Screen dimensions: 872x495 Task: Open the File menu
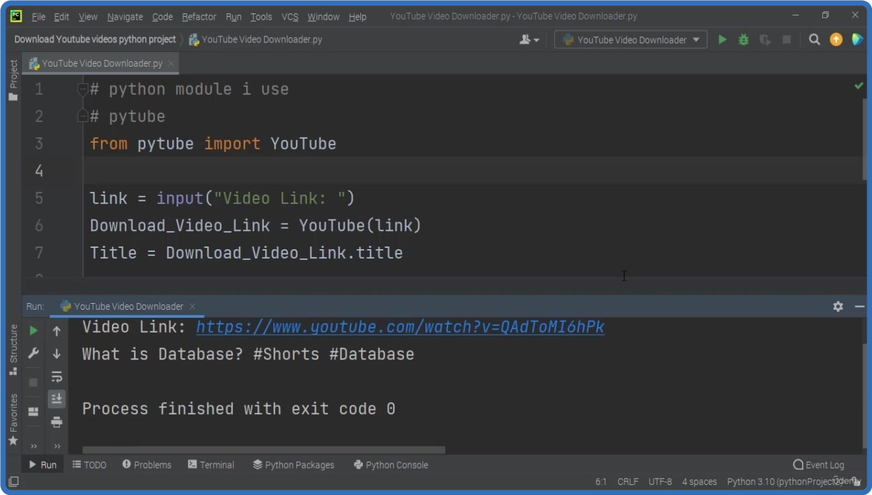pos(38,16)
